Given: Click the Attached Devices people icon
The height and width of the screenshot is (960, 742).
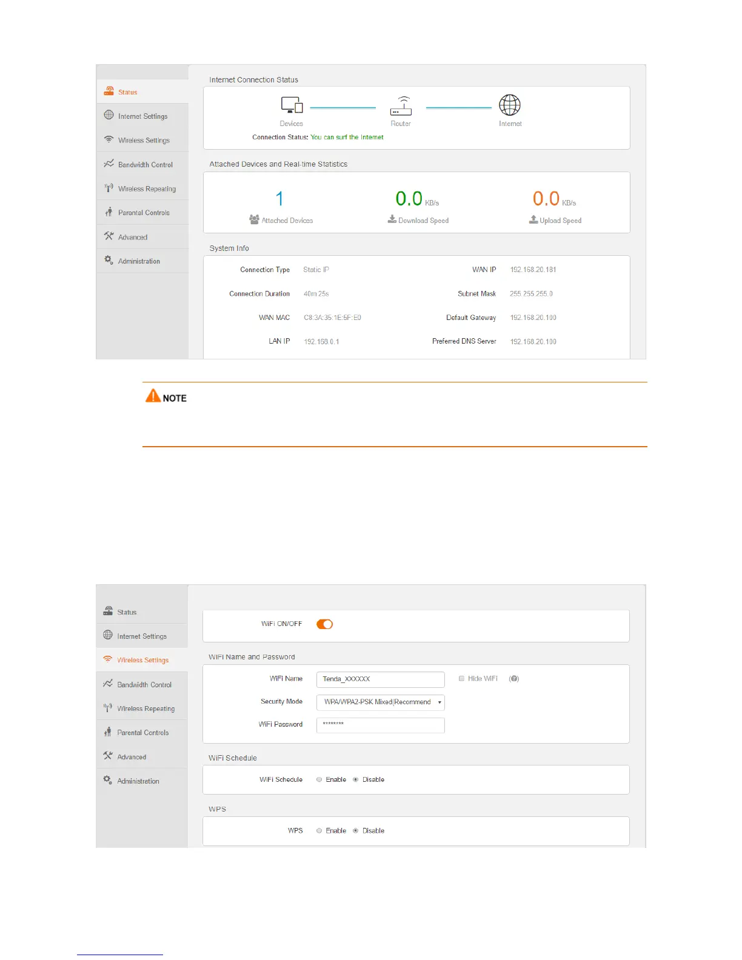Looking at the screenshot, I should click(x=254, y=219).
